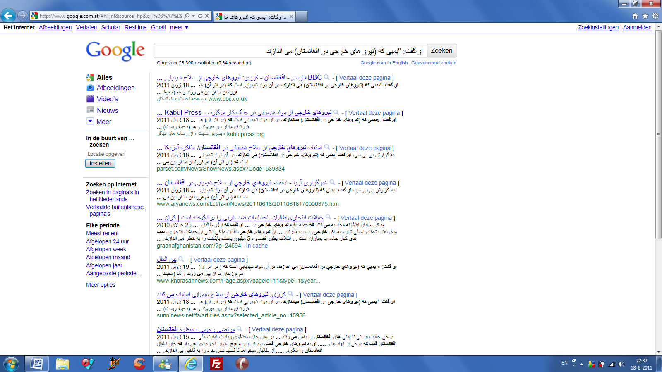This screenshot has width=662, height=372.
Task: Select the Afbeeldingen camera icon filter
Action: coord(90,88)
